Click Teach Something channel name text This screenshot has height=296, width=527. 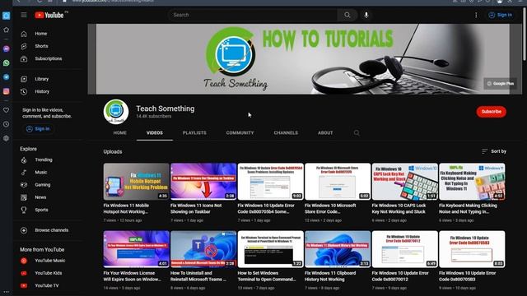[165, 109]
